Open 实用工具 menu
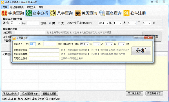The image size is (169, 102). point(31,7)
